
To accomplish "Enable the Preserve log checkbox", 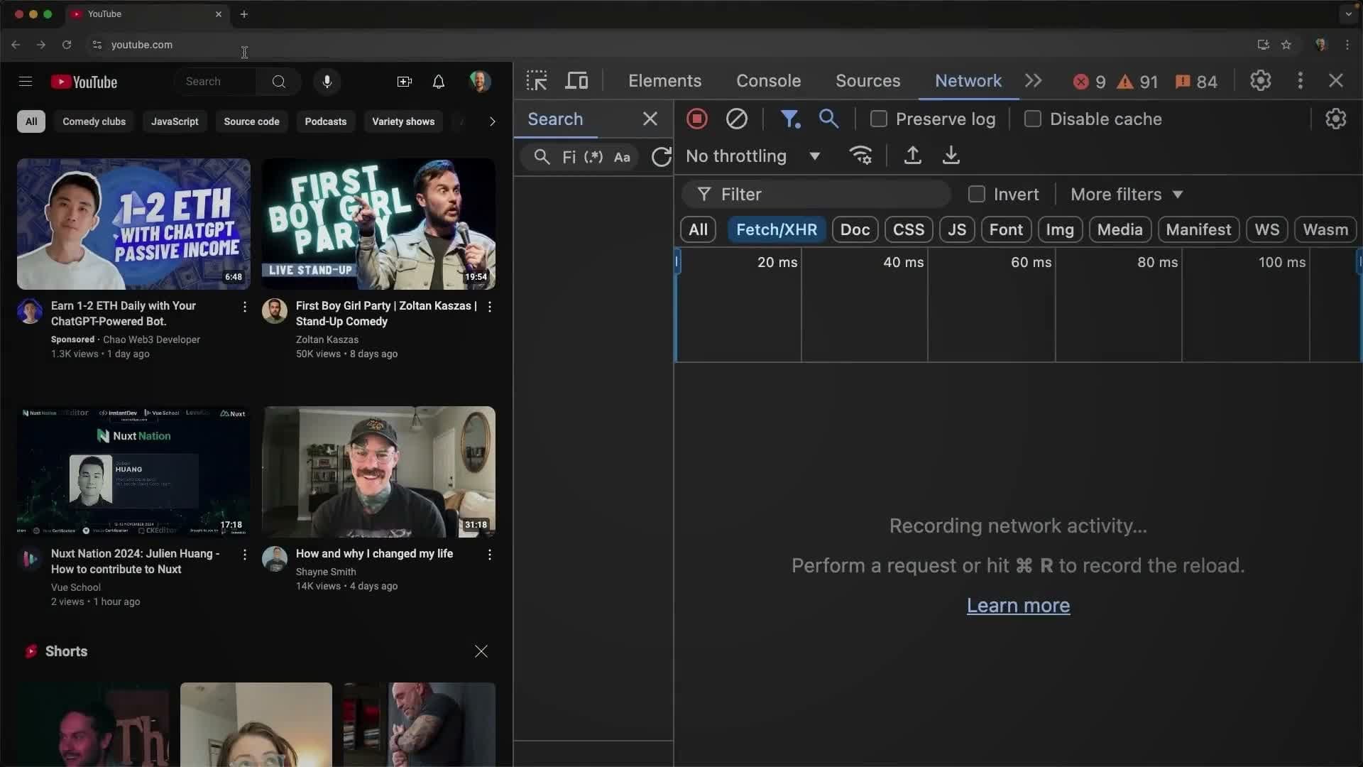I will [879, 119].
